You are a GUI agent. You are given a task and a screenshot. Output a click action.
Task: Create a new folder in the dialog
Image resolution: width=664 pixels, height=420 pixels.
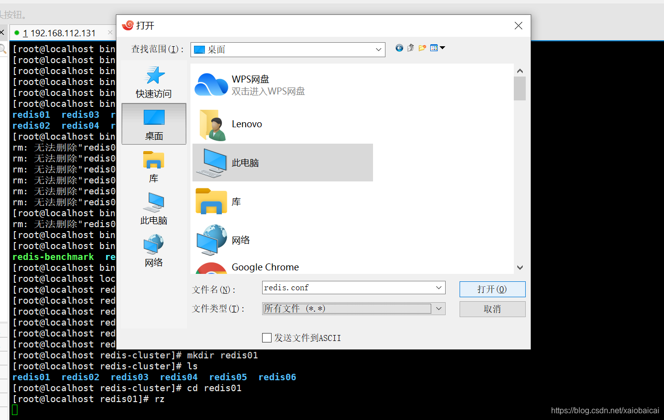[422, 48]
